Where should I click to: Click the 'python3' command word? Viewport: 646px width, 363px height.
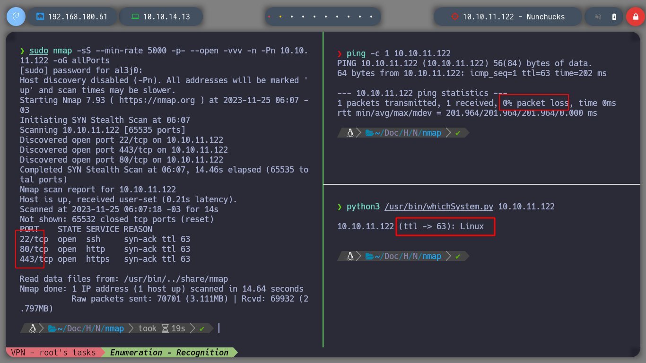[x=363, y=207]
